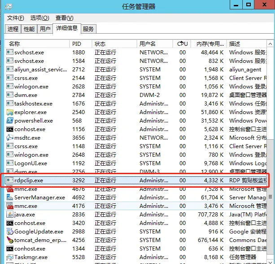Click the DWM-2 user name cell

(149, 95)
